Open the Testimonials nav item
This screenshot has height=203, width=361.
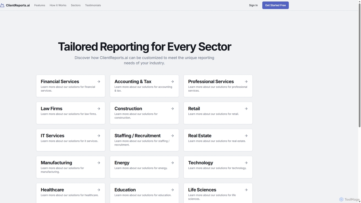[x=93, y=5]
